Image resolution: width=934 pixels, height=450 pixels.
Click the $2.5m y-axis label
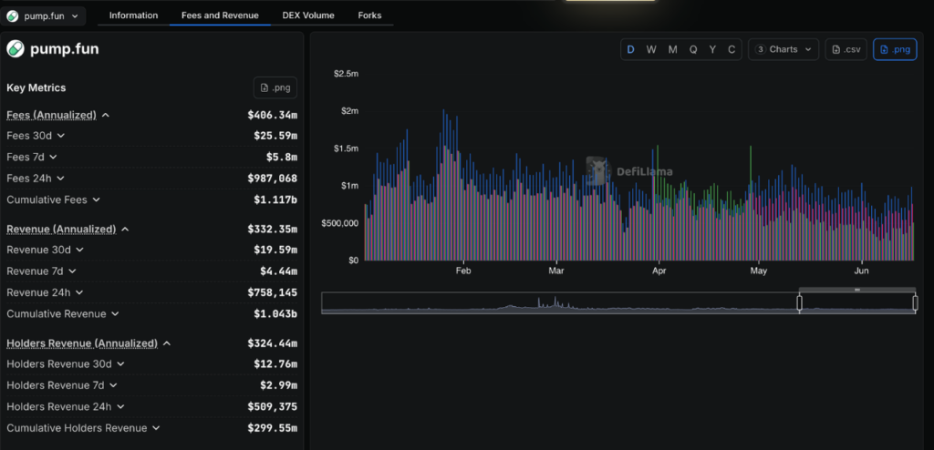(x=346, y=73)
